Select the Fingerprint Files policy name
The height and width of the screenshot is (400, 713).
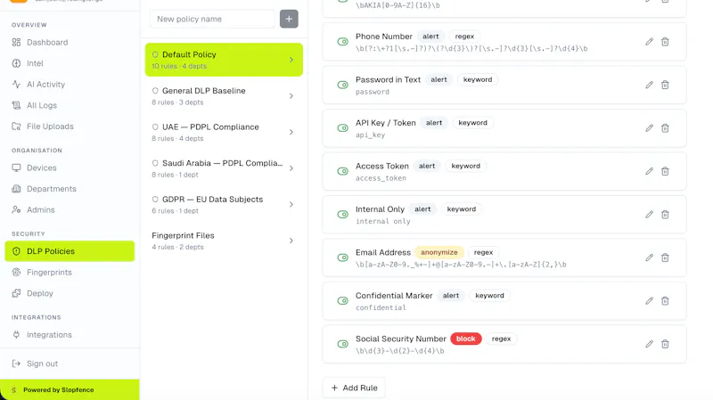(183, 235)
